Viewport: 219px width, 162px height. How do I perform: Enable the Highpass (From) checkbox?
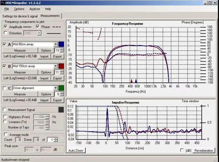tap(5, 116)
